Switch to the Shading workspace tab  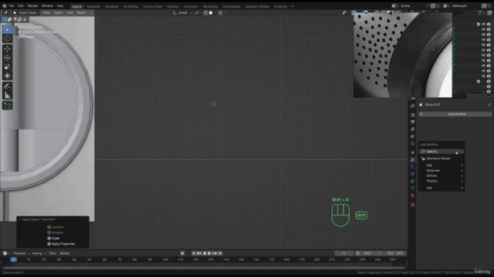(173, 7)
